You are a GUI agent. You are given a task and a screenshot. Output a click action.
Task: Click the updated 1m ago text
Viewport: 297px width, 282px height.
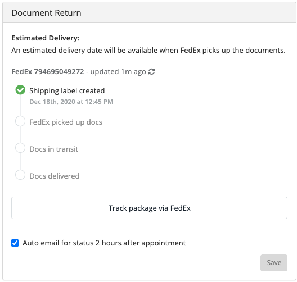pyautogui.click(x=118, y=72)
